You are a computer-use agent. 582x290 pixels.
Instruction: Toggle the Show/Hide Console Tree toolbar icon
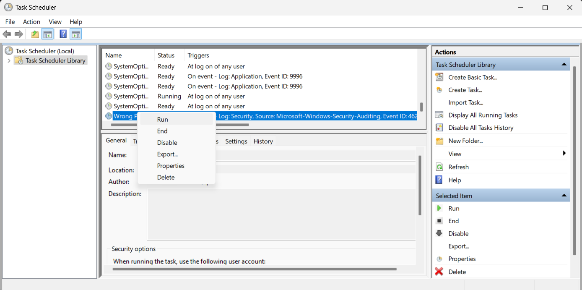tap(48, 34)
